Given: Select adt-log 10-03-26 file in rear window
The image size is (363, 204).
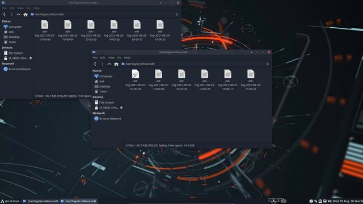Looking at the screenshot, I should tap(114, 31).
